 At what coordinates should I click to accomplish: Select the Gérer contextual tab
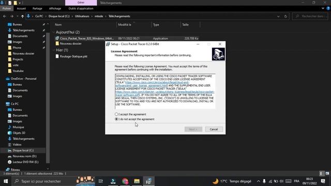click(81, 3)
